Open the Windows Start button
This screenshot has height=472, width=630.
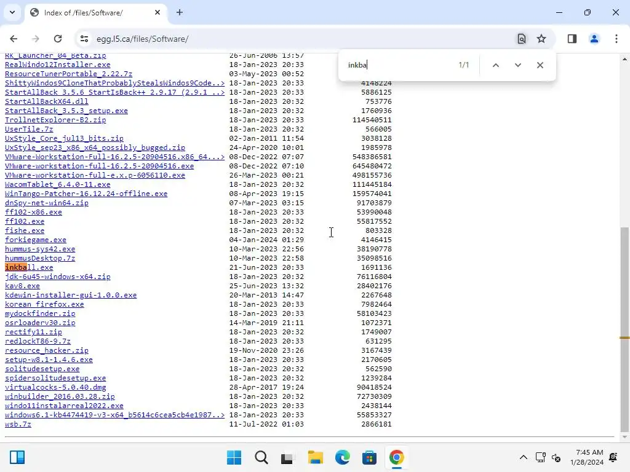point(234,457)
